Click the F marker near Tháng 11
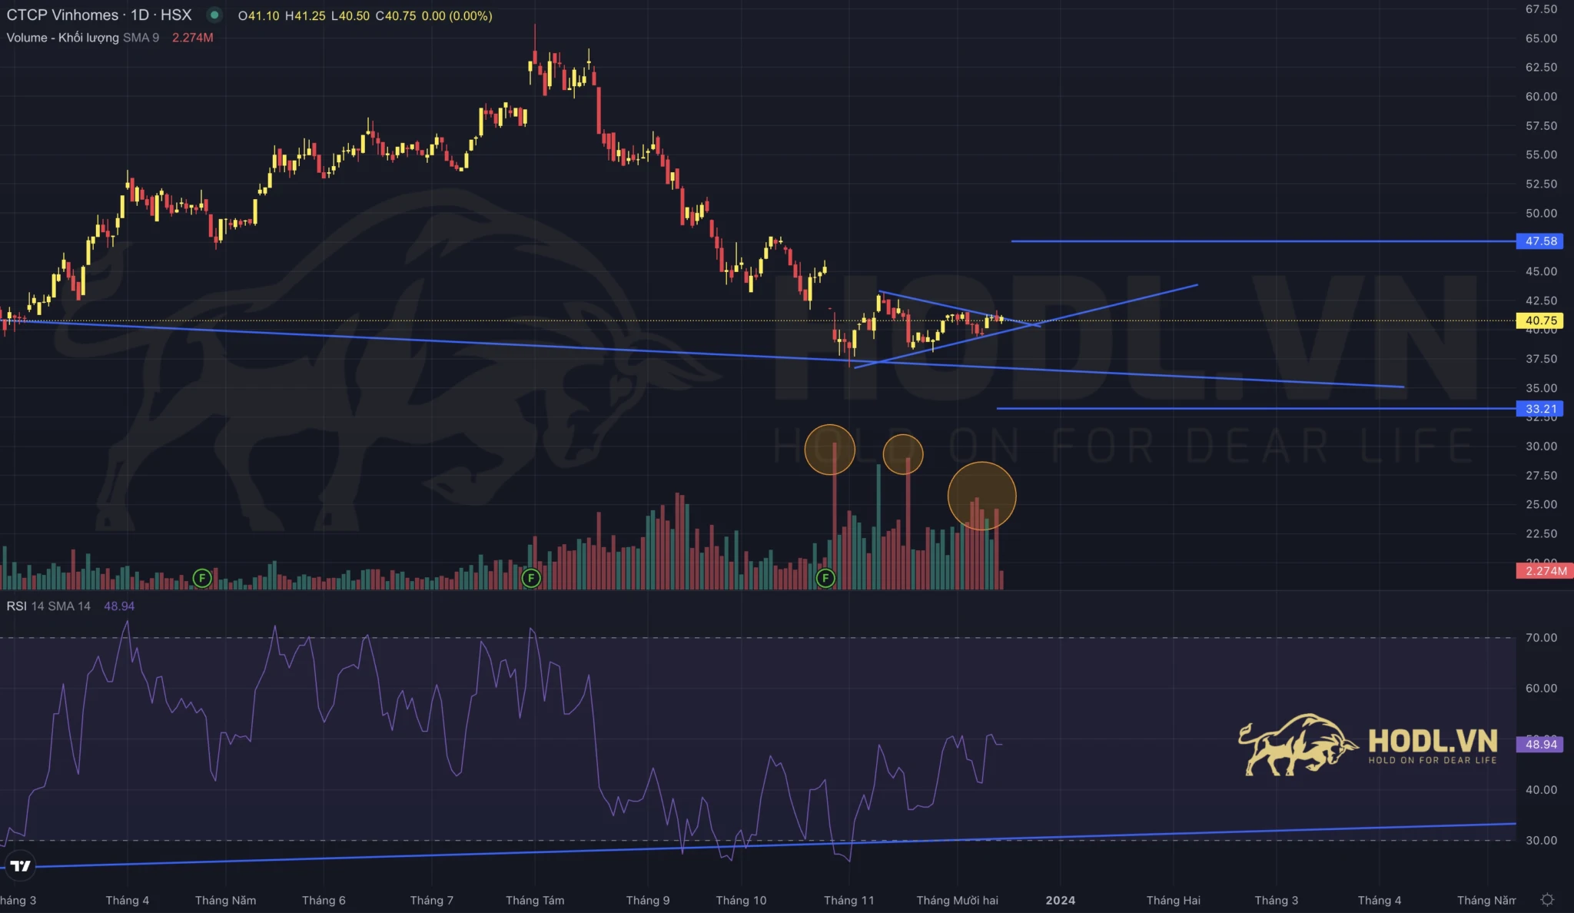The height and width of the screenshot is (913, 1574). click(x=825, y=578)
